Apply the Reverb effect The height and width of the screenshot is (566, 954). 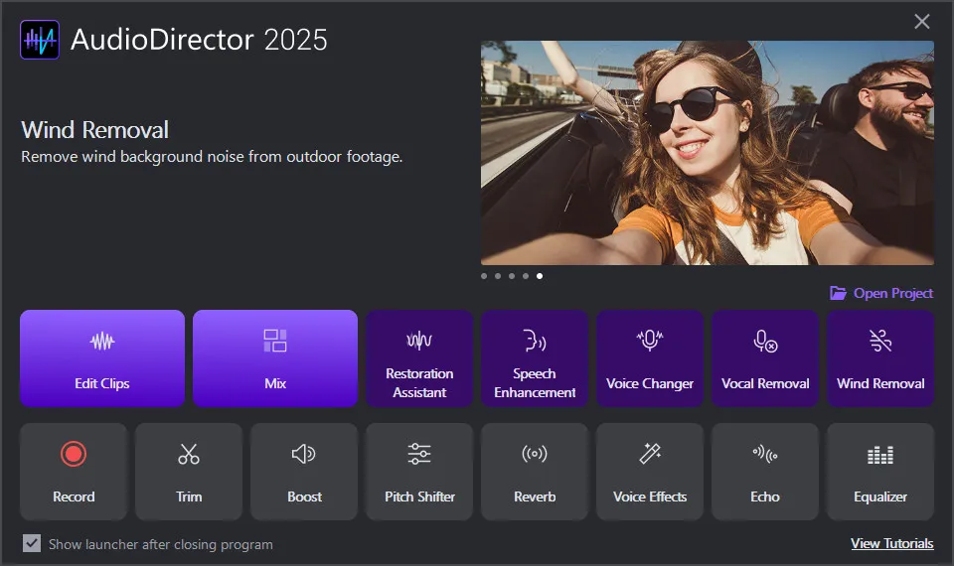pos(535,472)
